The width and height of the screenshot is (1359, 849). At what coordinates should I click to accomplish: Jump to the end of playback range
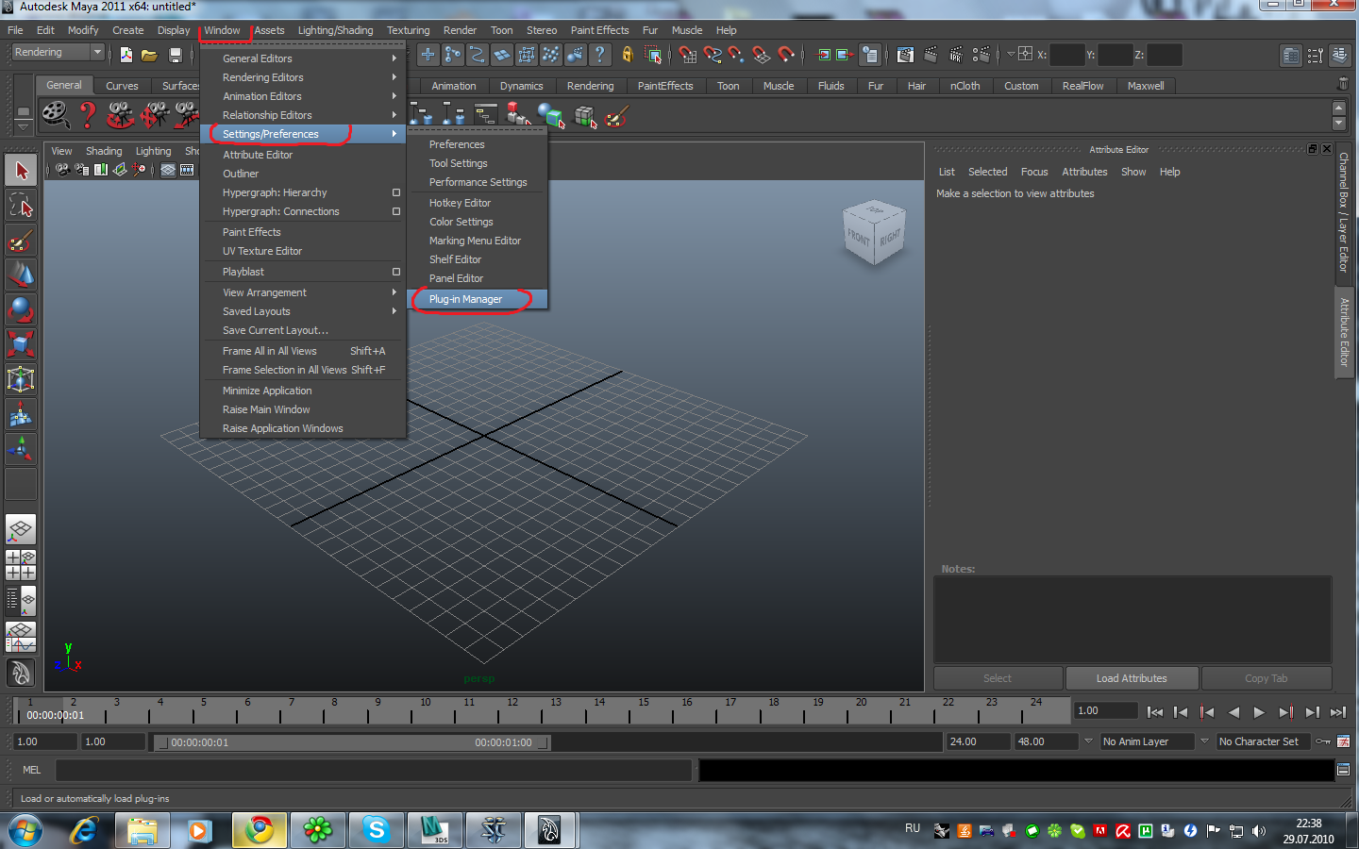coord(1338,712)
